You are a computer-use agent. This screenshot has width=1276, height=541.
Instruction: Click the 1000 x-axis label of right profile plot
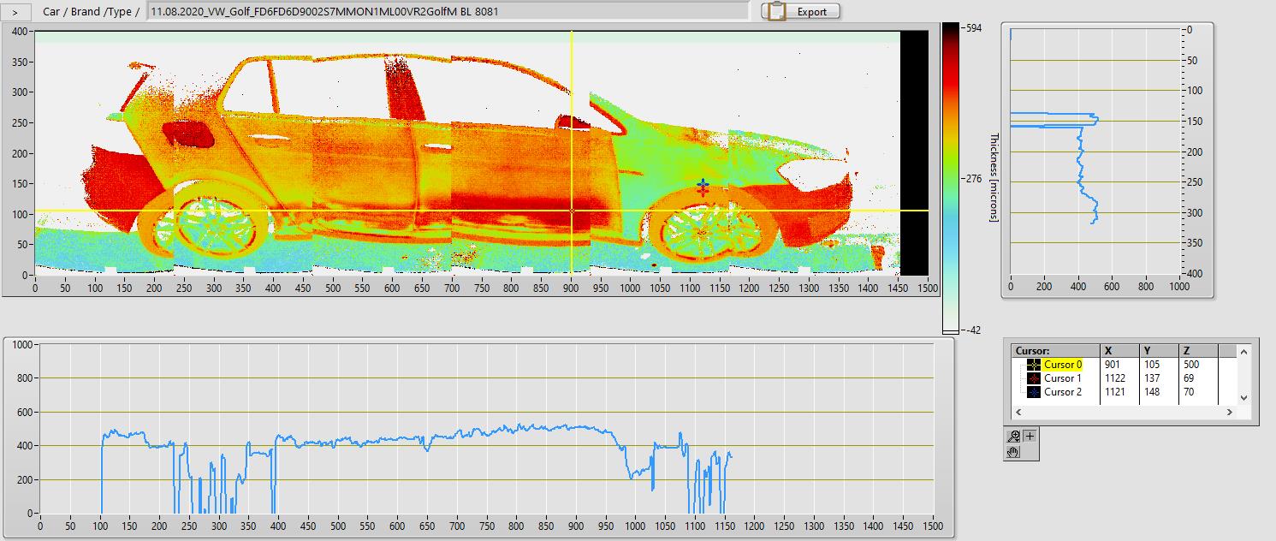click(x=1178, y=287)
